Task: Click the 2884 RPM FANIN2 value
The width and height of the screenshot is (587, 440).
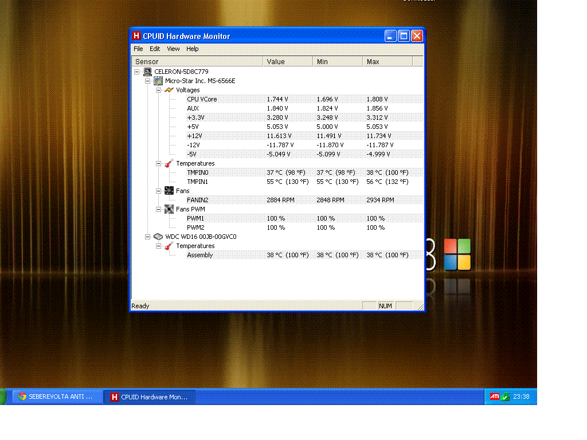Action: tap(280, 200)
